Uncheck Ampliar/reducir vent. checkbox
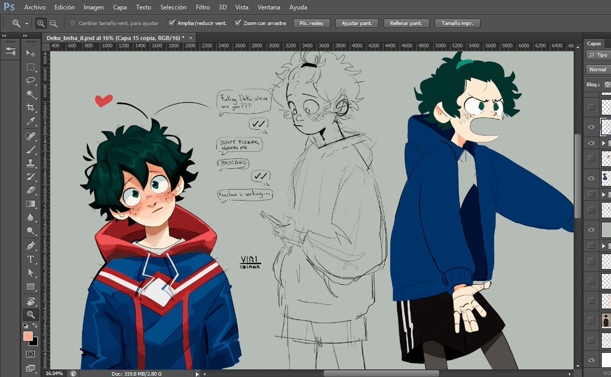Viewport: 611px width, 377px height. tap(172, 23)
